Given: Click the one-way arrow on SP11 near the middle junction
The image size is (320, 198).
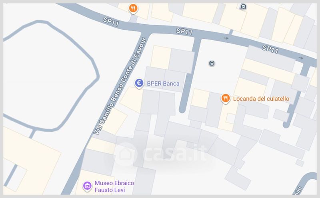Looking at the screenshot, I should click(x=226, y=38).
